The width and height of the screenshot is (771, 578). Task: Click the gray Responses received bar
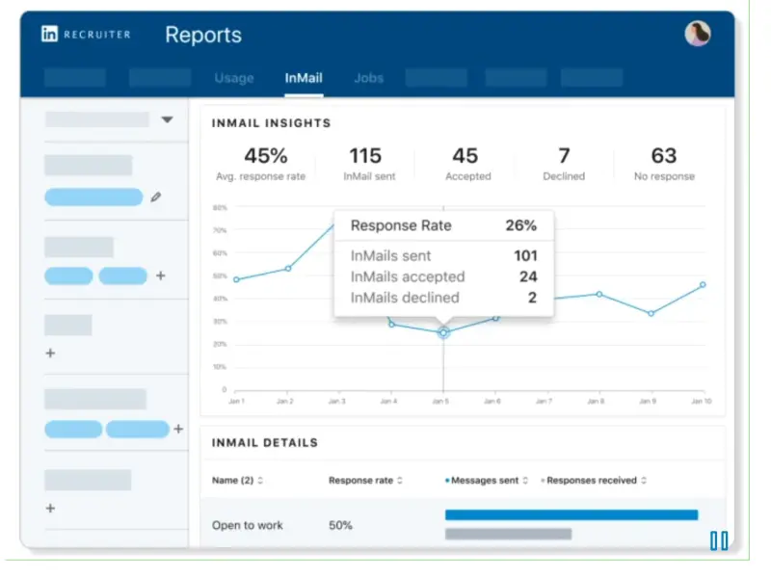point(508,534)
